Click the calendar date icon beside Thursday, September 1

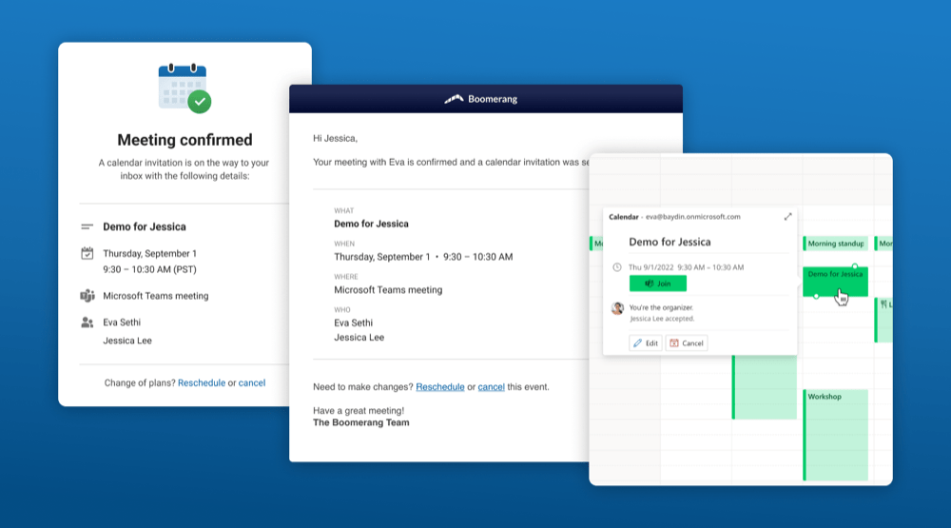pyautogui.click(x=87, y=253)
